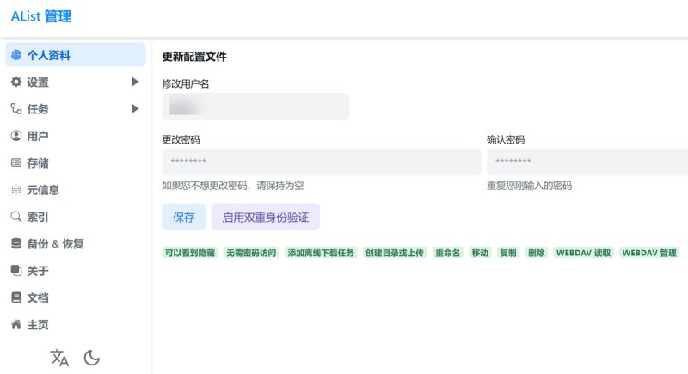Click the 如果您不想更改密码 hint text
This screenshot has height=374, width=688.
point(233,185)
